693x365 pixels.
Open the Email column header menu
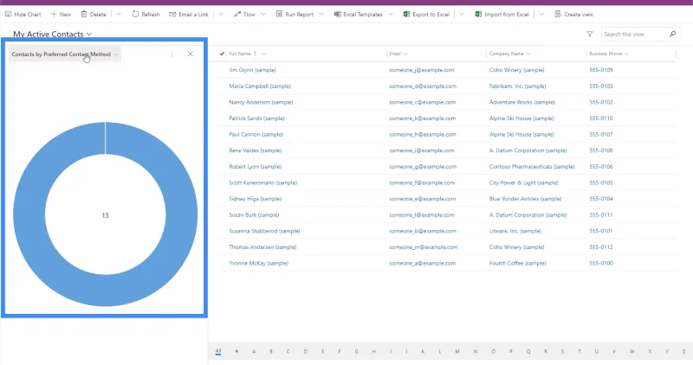pyautogui.click(x=398, y=54)
